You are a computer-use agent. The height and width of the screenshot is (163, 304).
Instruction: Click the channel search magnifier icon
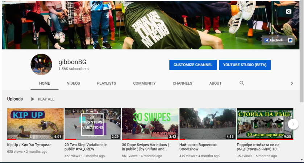[242, 83]
